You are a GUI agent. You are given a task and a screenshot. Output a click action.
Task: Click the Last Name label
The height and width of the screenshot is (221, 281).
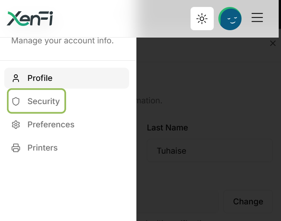167,128
